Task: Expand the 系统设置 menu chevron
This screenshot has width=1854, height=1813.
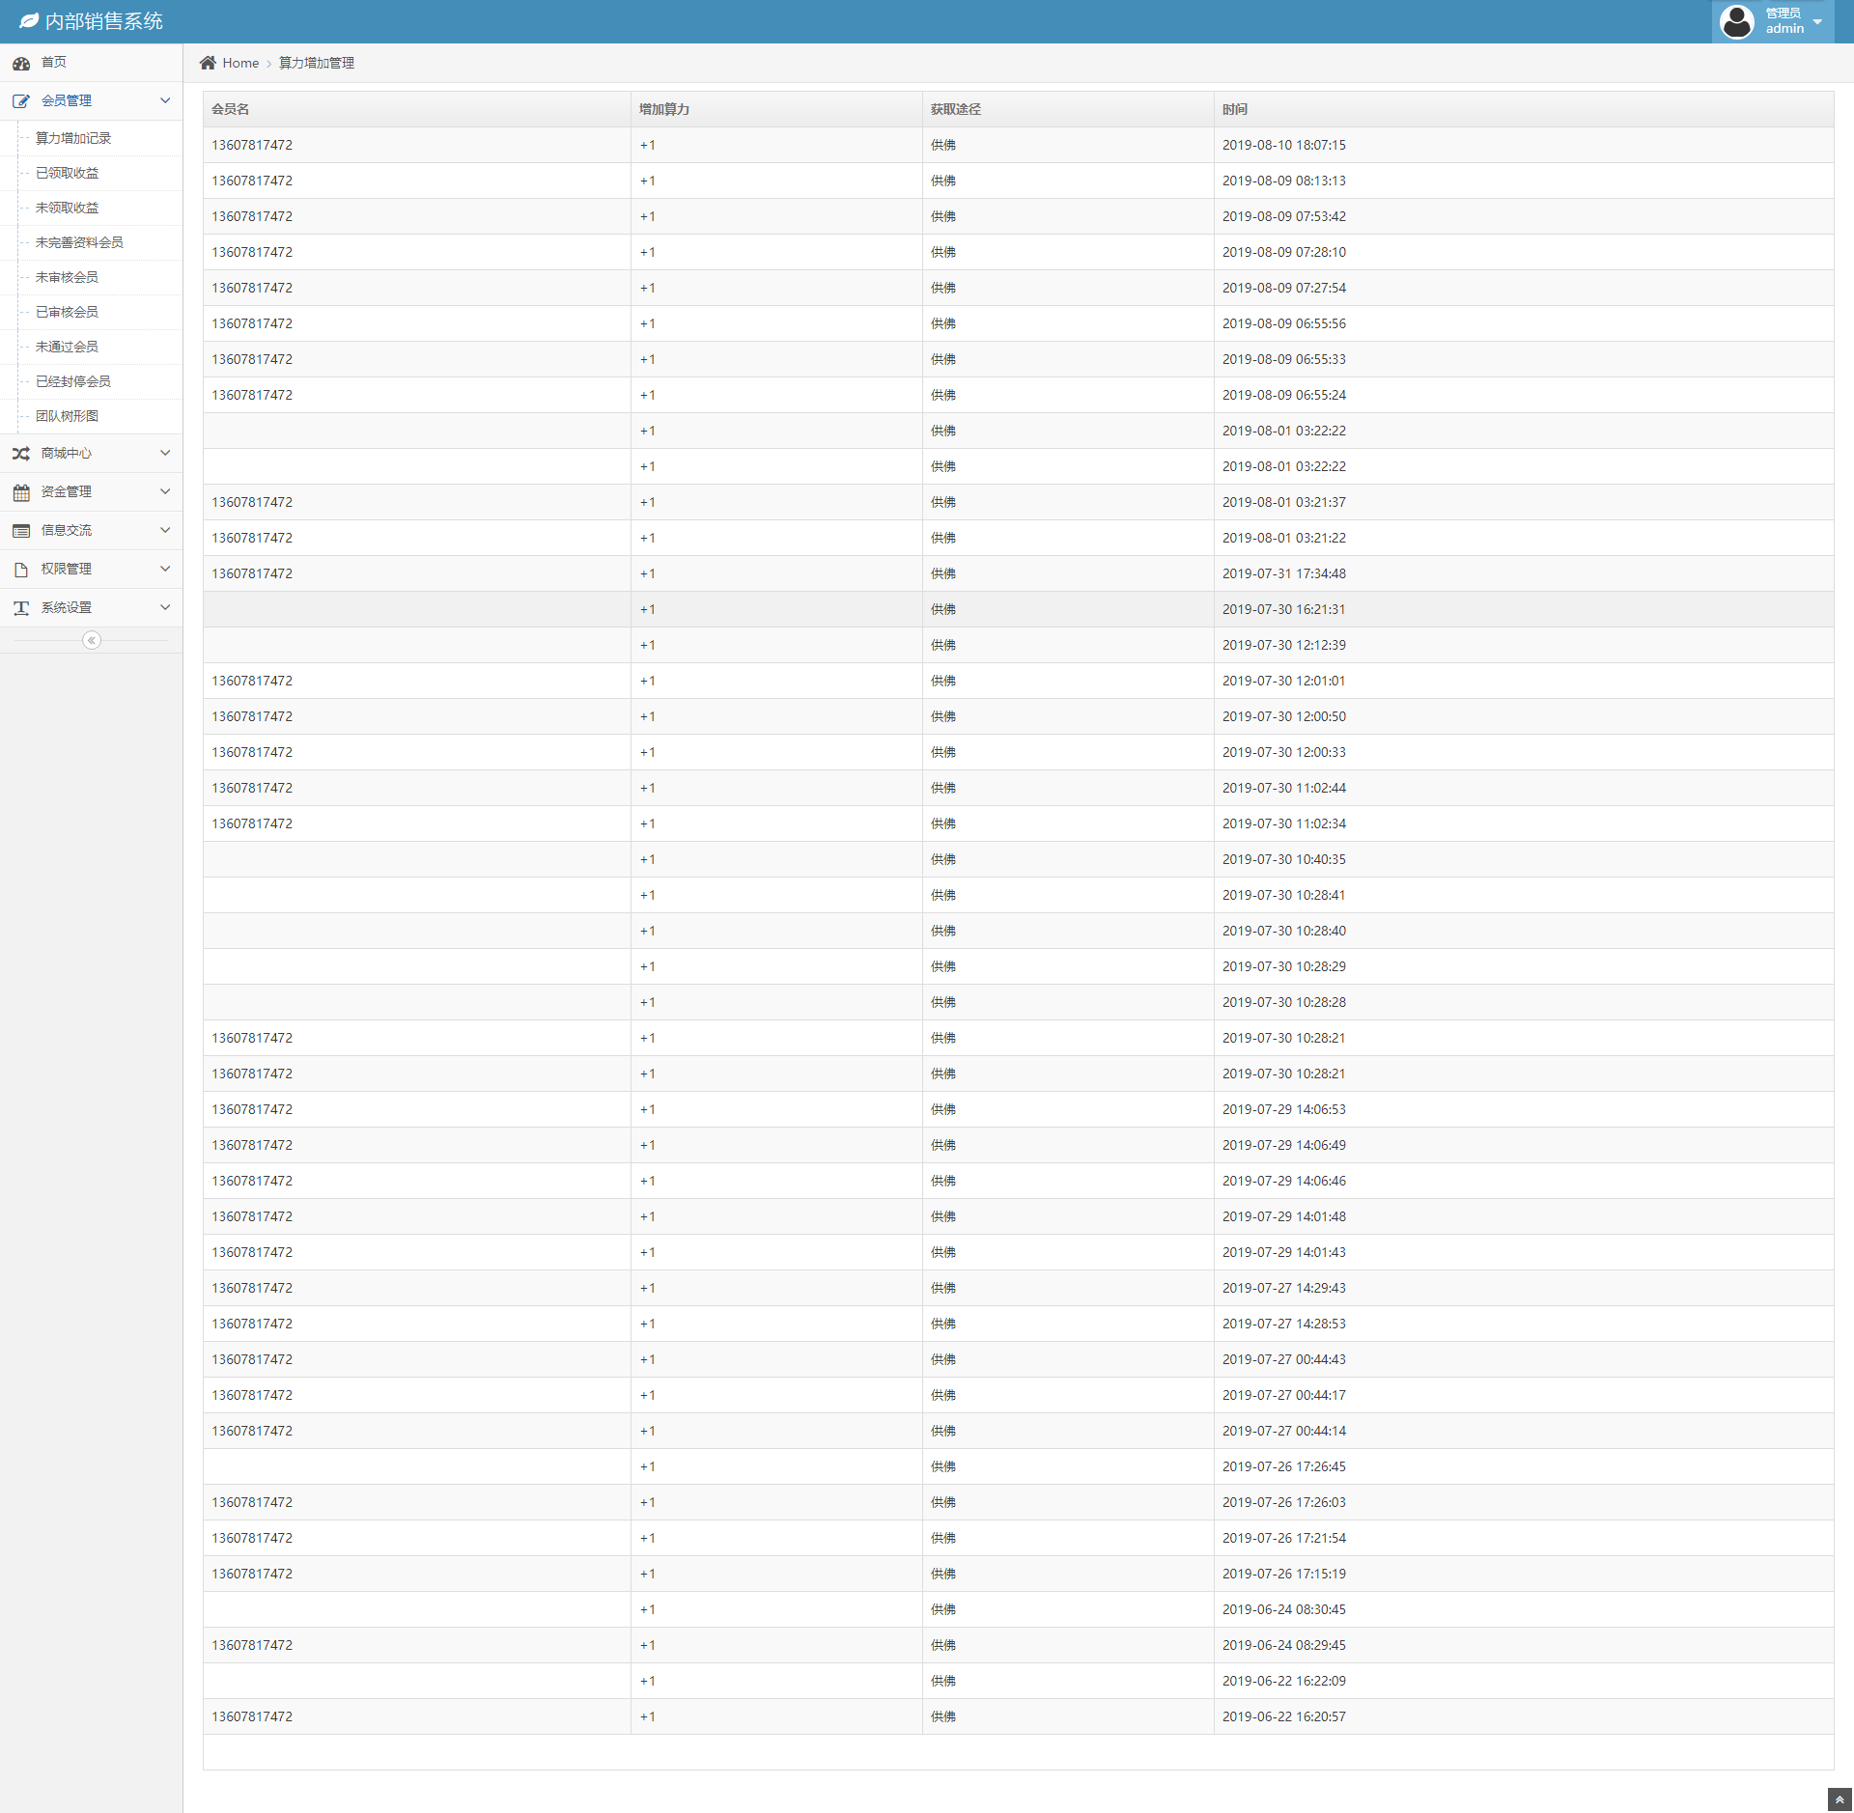Action: point(165,607)
